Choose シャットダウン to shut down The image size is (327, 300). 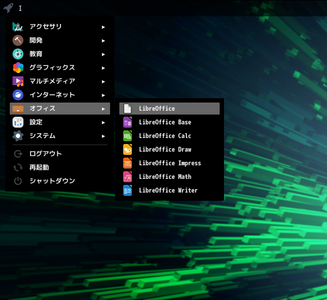(x=60, y=181)
